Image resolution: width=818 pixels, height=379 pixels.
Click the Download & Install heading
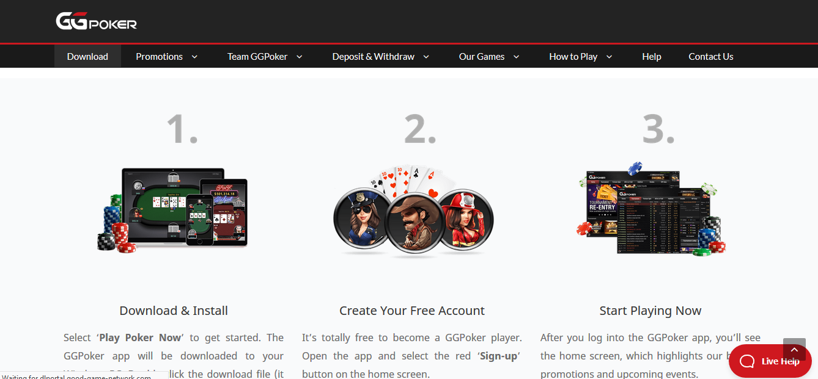174,311
